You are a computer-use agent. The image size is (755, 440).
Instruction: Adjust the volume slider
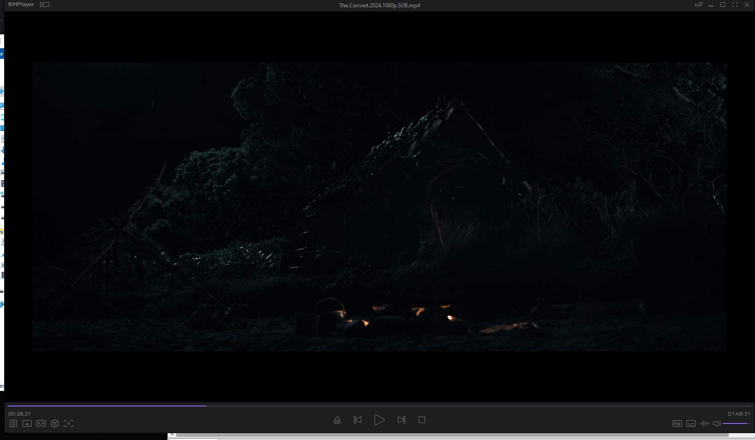[x=736, y=423]
